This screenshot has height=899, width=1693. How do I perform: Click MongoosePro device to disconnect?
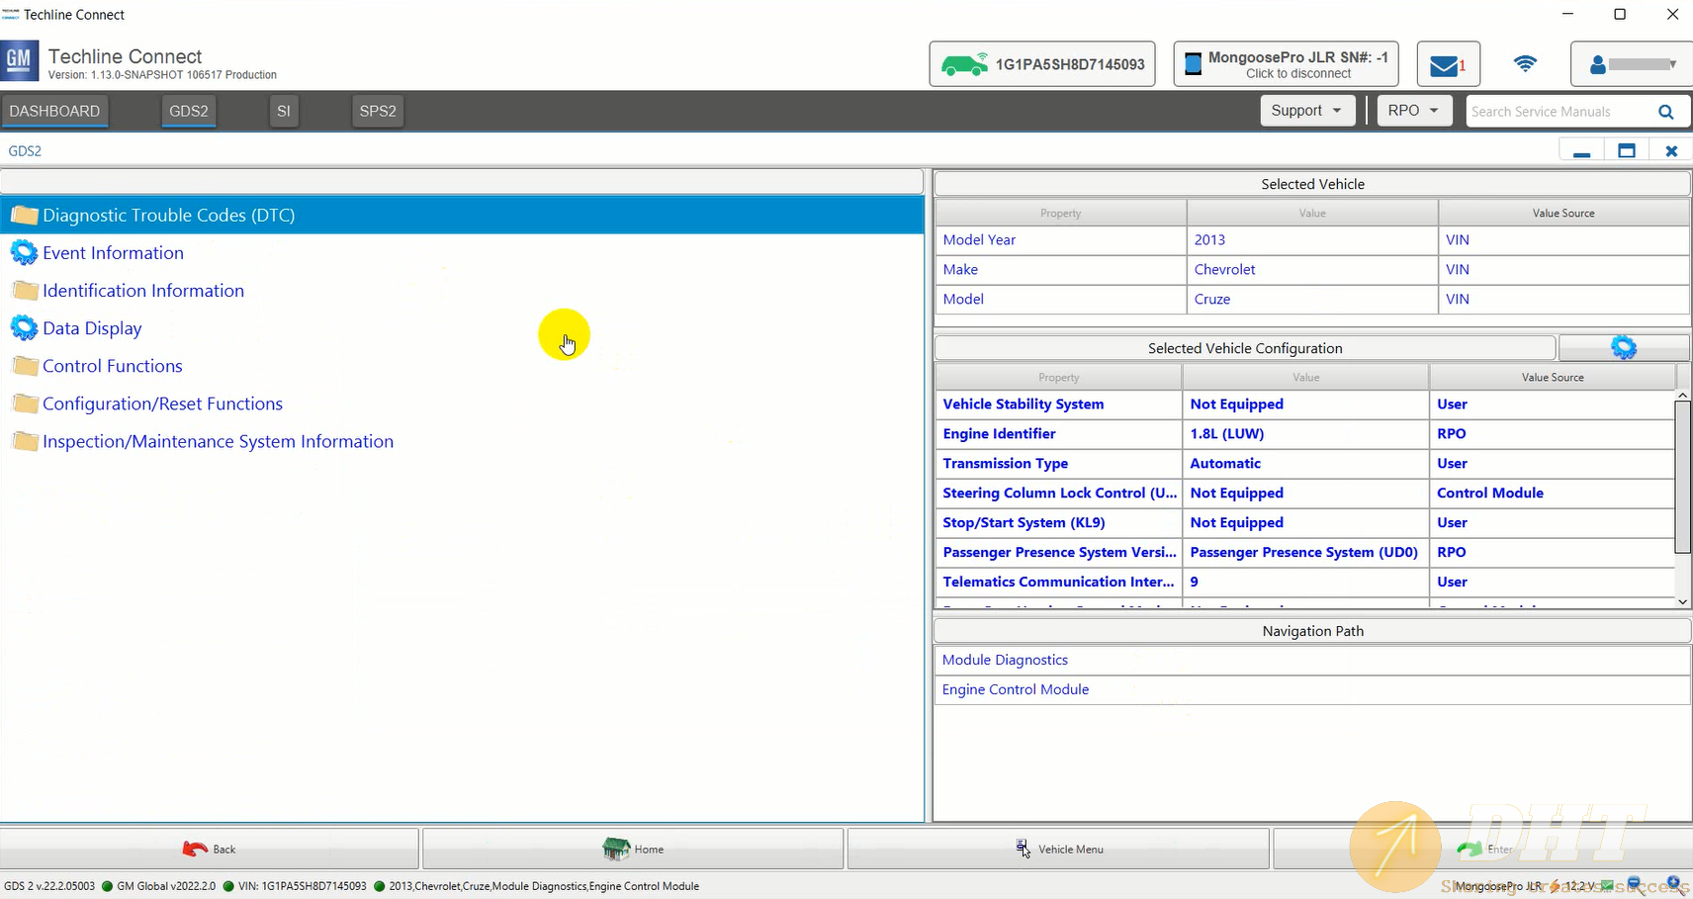click(x=1287, y=64)
